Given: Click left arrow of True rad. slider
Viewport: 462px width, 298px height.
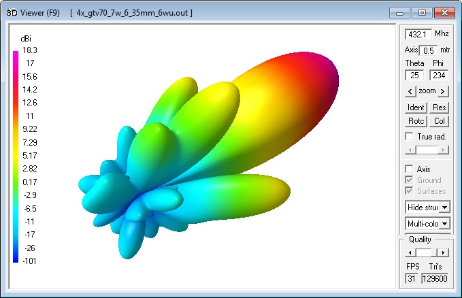Looking at the screenshot, I should [x=410, y=150].
